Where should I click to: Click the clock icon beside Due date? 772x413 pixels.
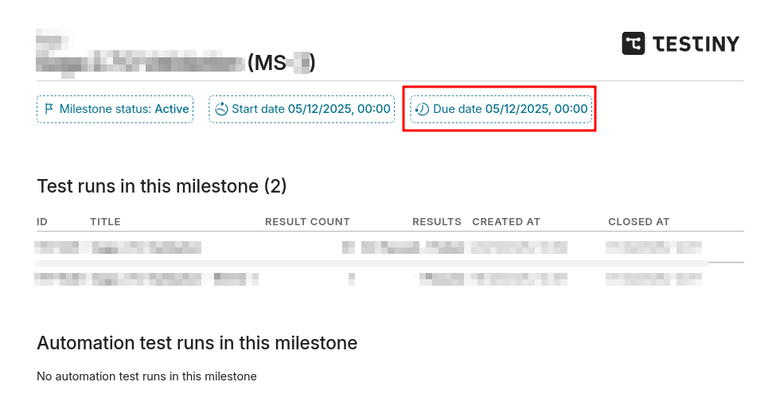pos(423,109)
